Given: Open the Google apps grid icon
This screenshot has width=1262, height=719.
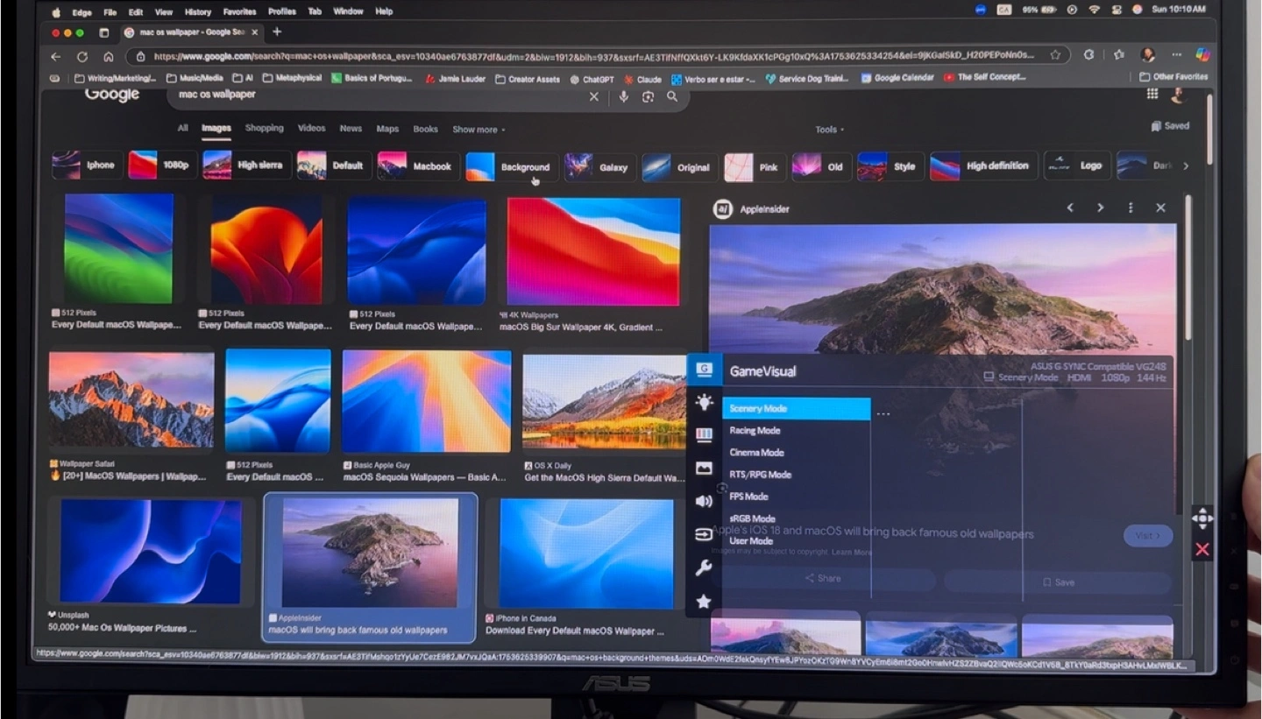Looking at the screenshot, I should click(1152, 94).
